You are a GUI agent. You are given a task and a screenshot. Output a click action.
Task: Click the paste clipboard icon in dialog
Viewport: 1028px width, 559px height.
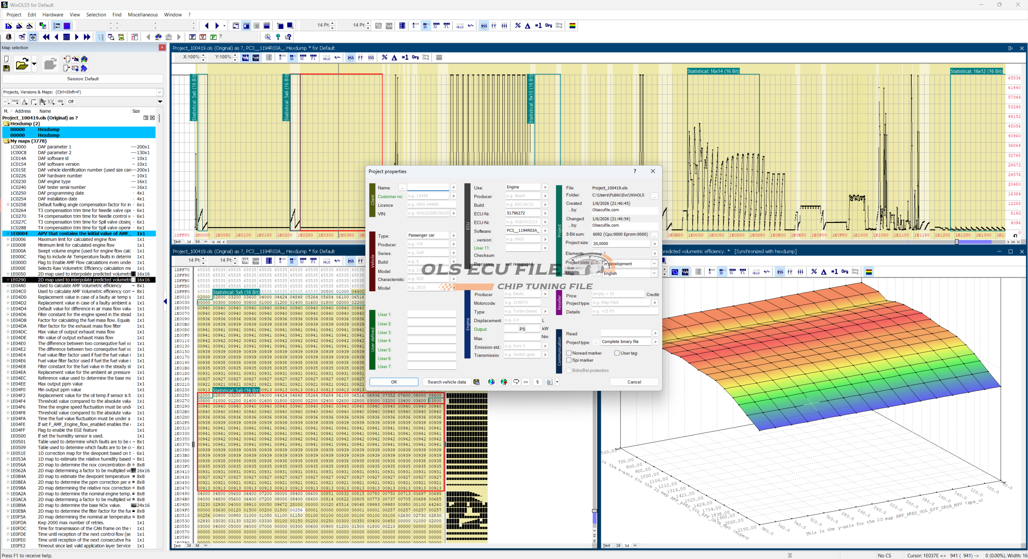point(476,382)
